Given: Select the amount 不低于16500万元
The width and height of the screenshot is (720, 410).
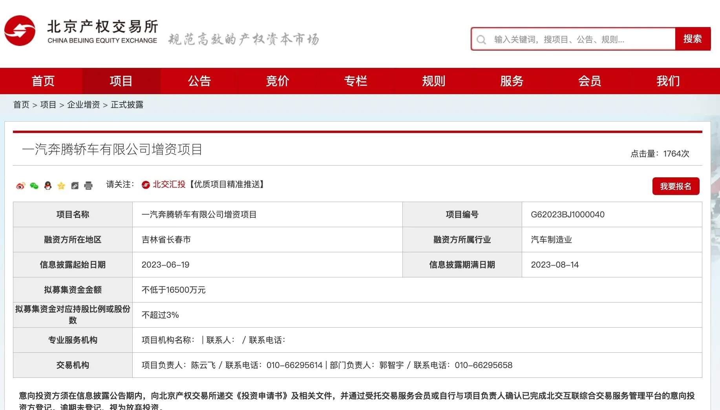Looking at the screenshot, I should (174, 290).
